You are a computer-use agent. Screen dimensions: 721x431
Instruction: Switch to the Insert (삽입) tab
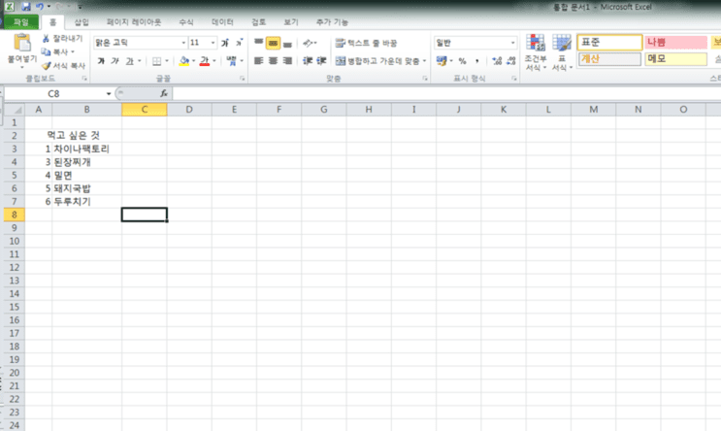coord(82,22)
